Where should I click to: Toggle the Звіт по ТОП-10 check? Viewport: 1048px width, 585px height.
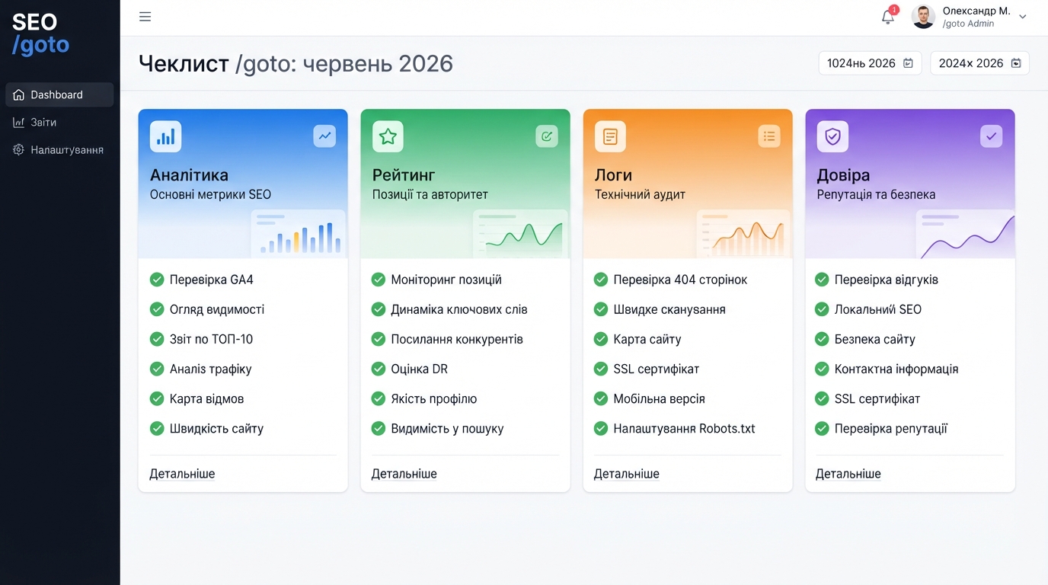coord(157,339)
